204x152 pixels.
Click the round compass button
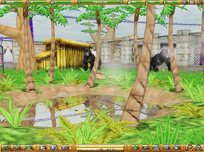tap(190, 147)
